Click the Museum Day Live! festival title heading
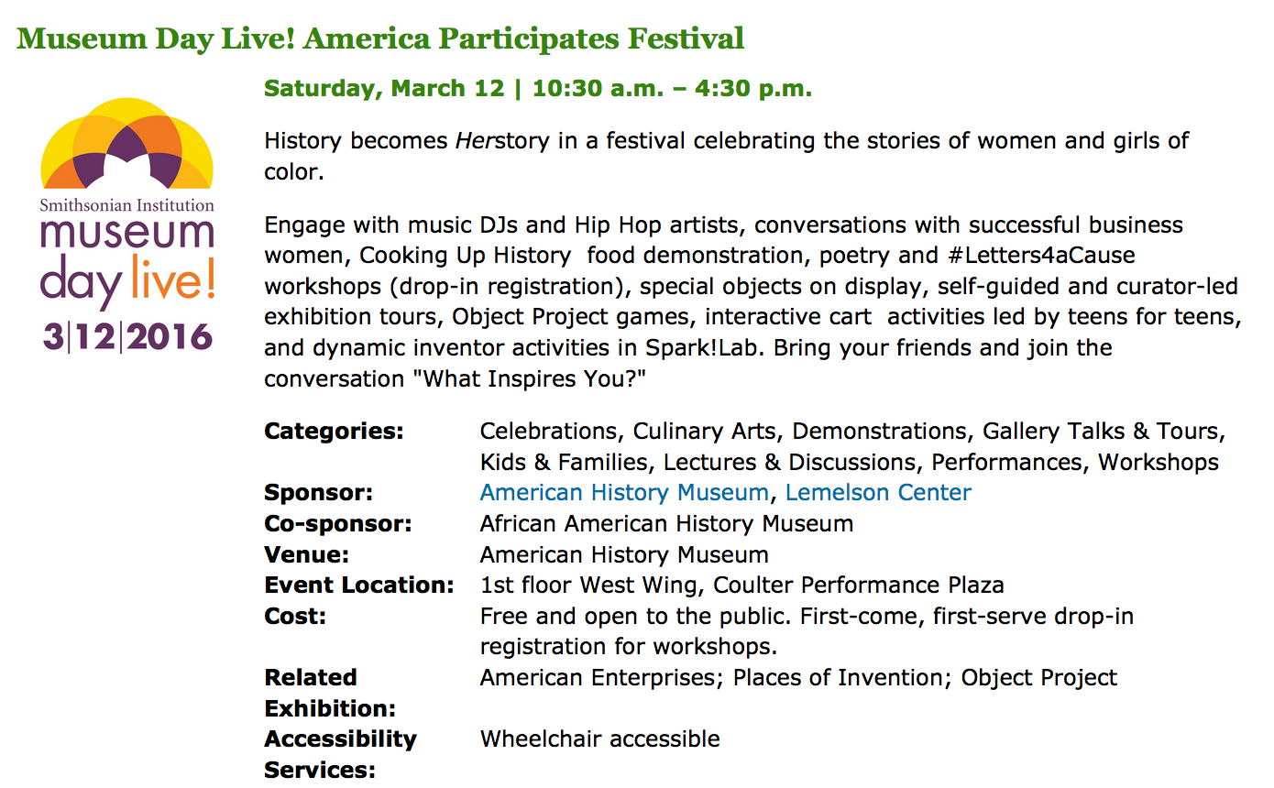 point(380,38)
